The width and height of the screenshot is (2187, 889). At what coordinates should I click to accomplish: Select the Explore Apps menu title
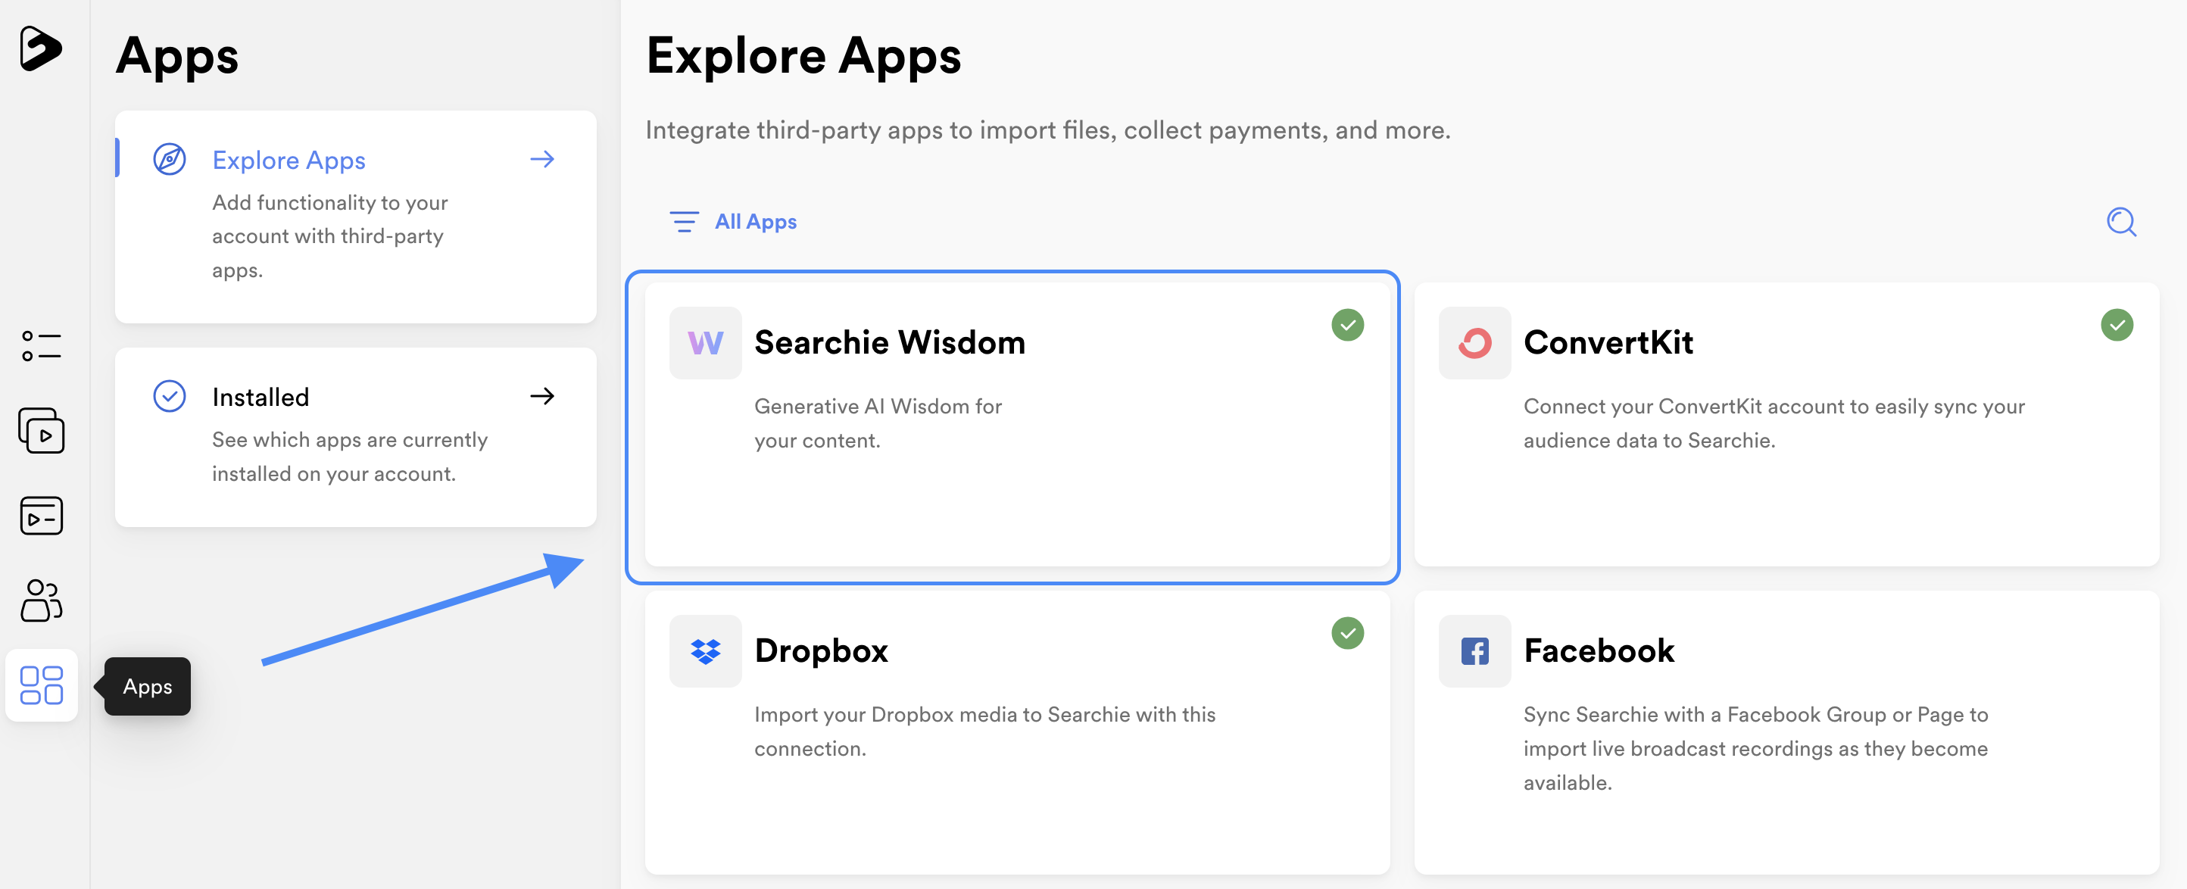(289, 160)
